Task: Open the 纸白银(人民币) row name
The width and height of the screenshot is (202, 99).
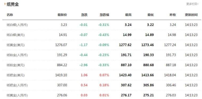Action: pos(17,25)
